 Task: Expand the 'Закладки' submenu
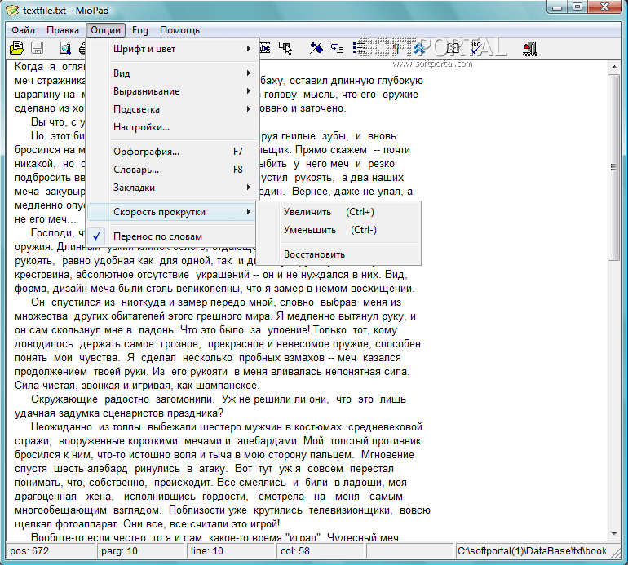pyautogui.click(x=171, y=188)
